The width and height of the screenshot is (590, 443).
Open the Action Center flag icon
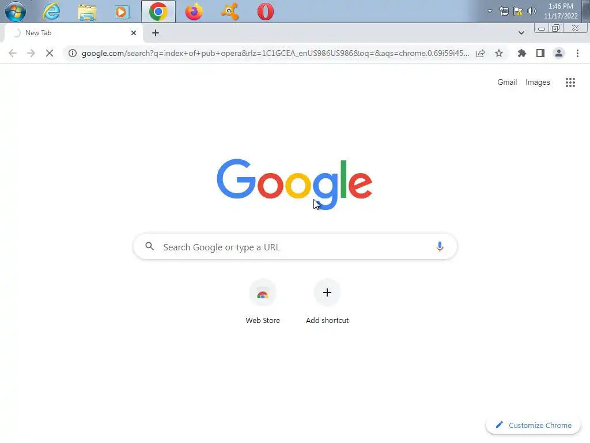click(518, 11)
